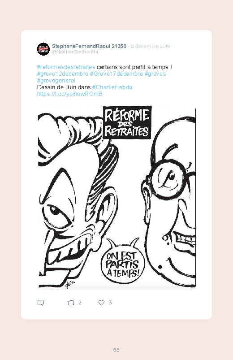Click the page number 88
This screenshot has height=360, width=233.
click(116, 350)
